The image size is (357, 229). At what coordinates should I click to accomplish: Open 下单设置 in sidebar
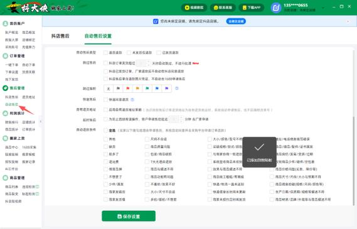tap(12, 72)
